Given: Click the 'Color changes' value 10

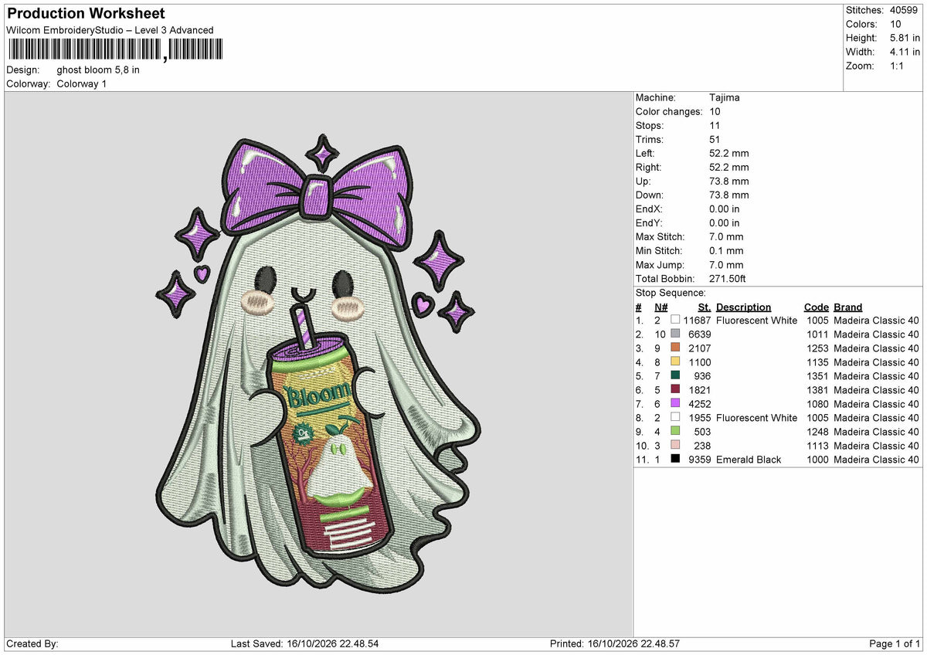Looking at the screenshot, I should [715, 111].
